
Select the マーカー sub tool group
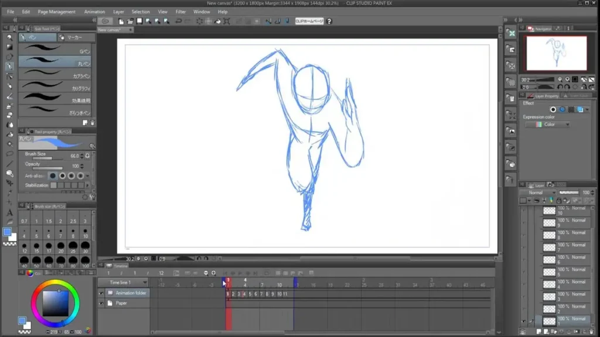click(x=75, y=37)
